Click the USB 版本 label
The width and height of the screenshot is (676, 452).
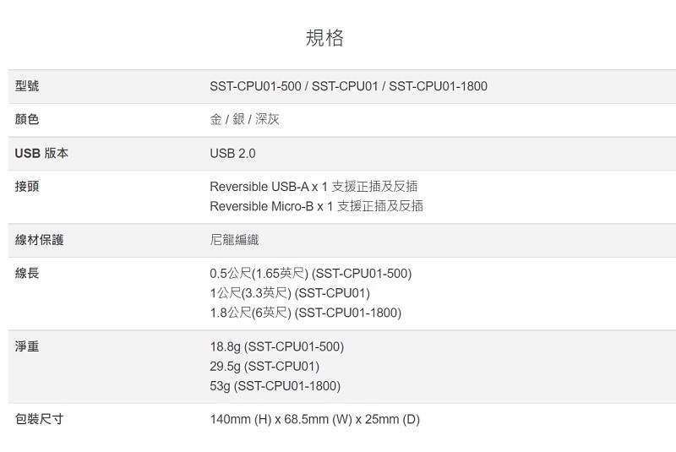41,154
